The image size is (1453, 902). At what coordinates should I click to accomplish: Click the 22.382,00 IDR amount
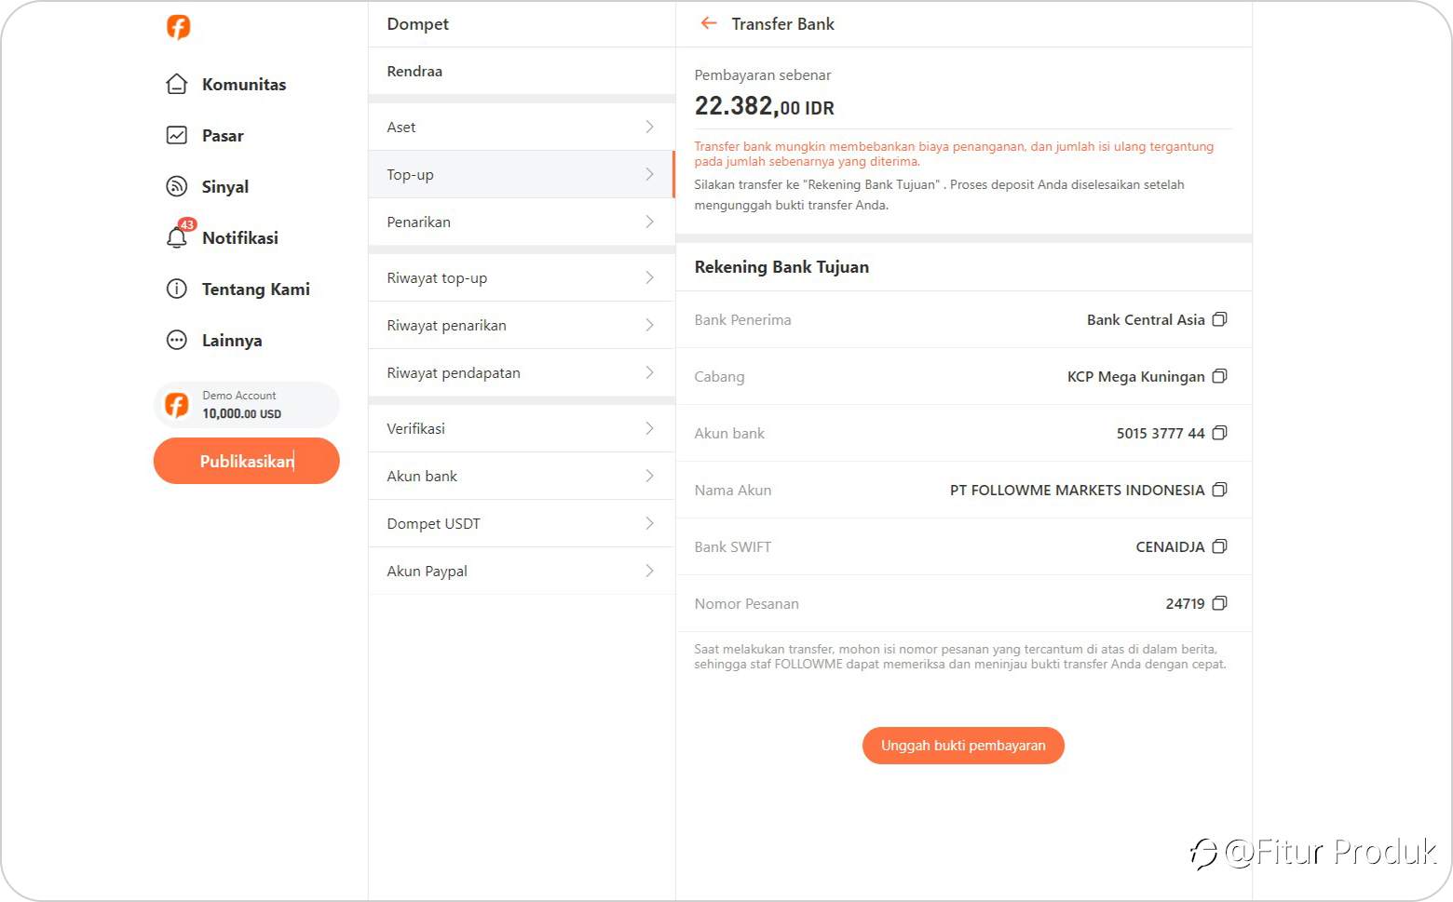(764, 106)
